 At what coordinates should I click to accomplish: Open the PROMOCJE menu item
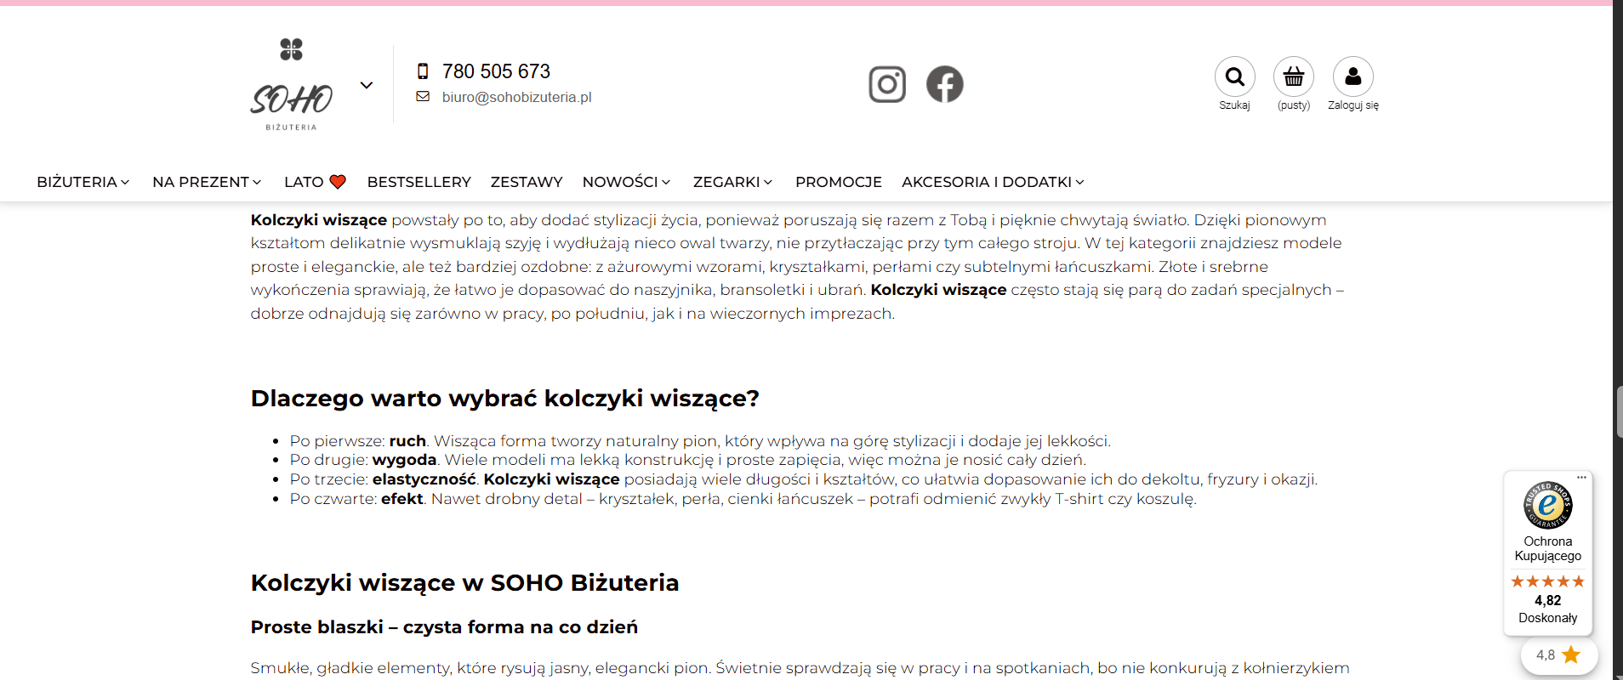click(839, 182)
